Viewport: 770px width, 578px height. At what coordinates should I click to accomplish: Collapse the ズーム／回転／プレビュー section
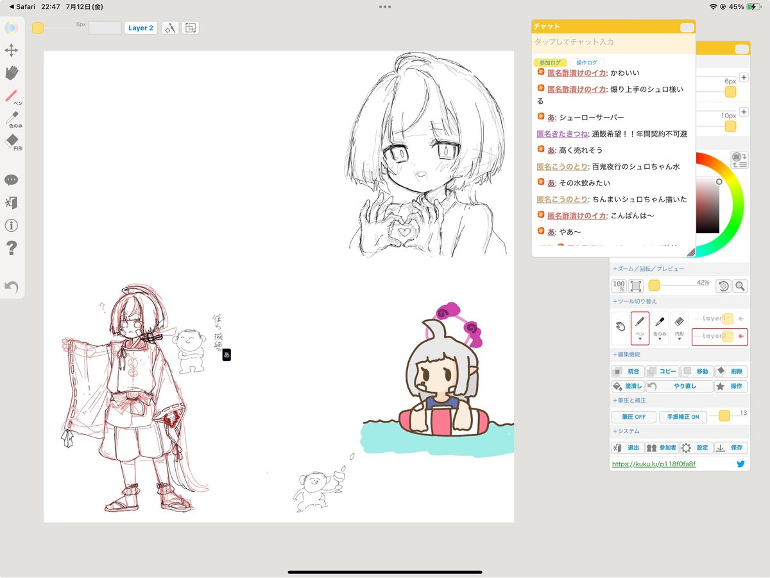(648, 269)
